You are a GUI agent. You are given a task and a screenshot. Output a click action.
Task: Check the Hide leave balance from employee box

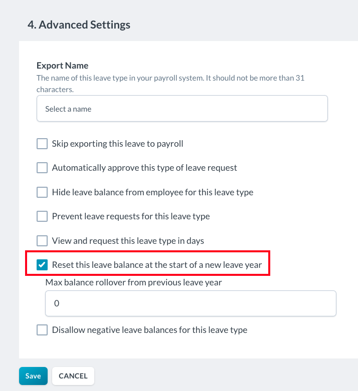coord(42,192)
